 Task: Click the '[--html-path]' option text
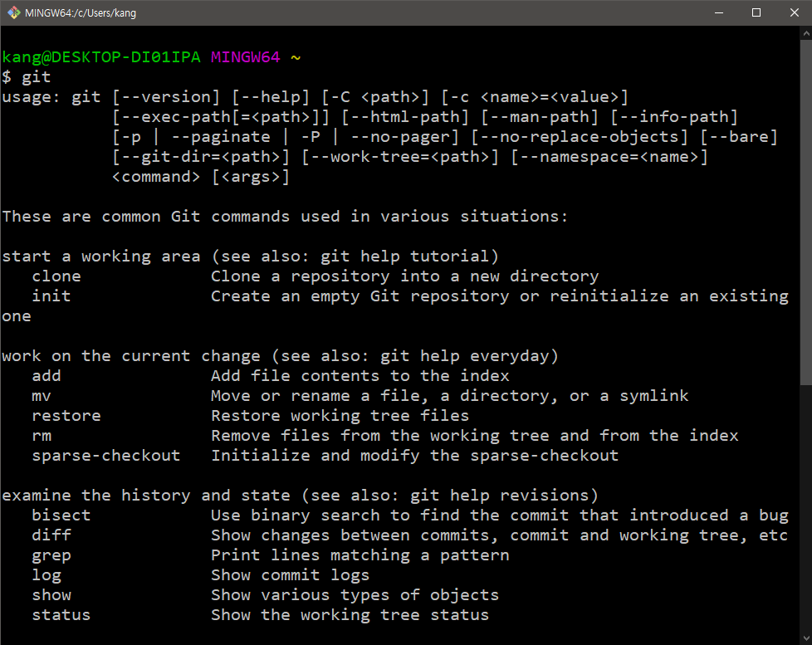405,117
